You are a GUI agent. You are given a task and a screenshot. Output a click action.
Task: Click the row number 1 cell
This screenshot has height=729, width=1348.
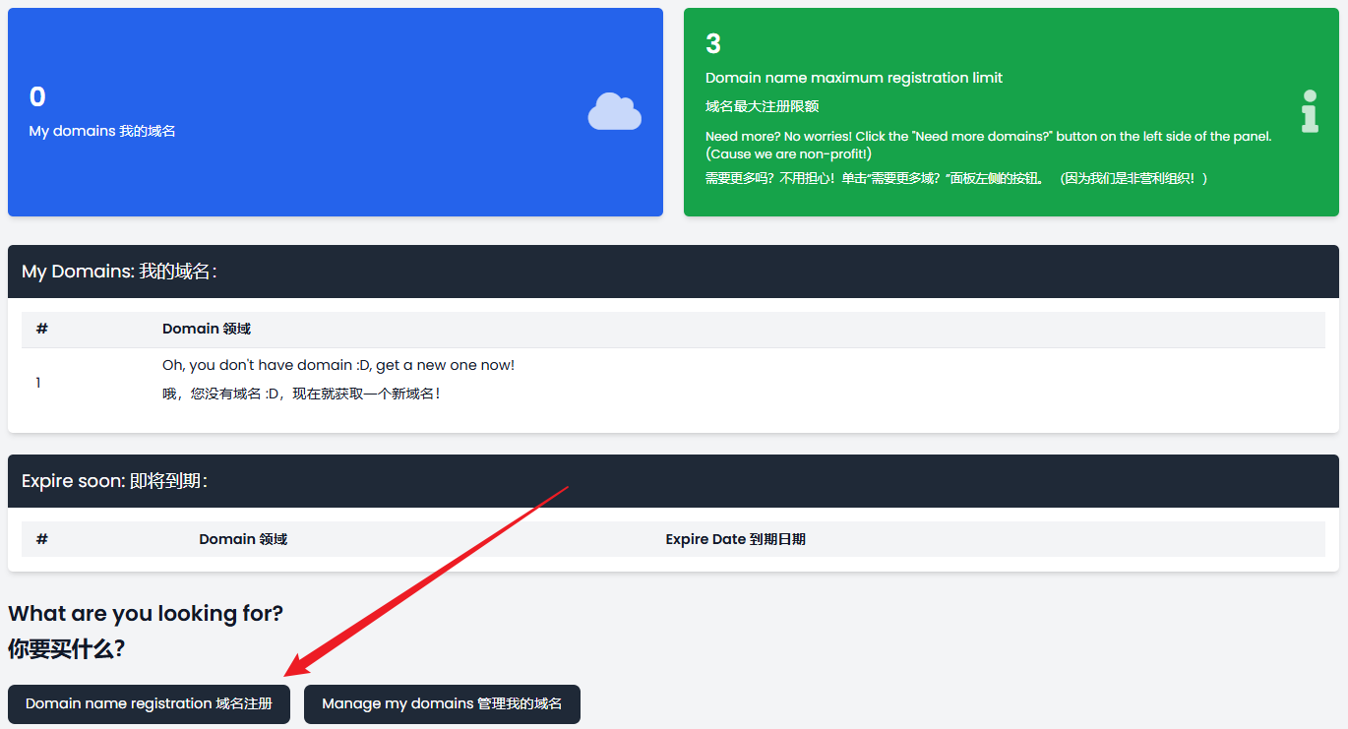38,383
